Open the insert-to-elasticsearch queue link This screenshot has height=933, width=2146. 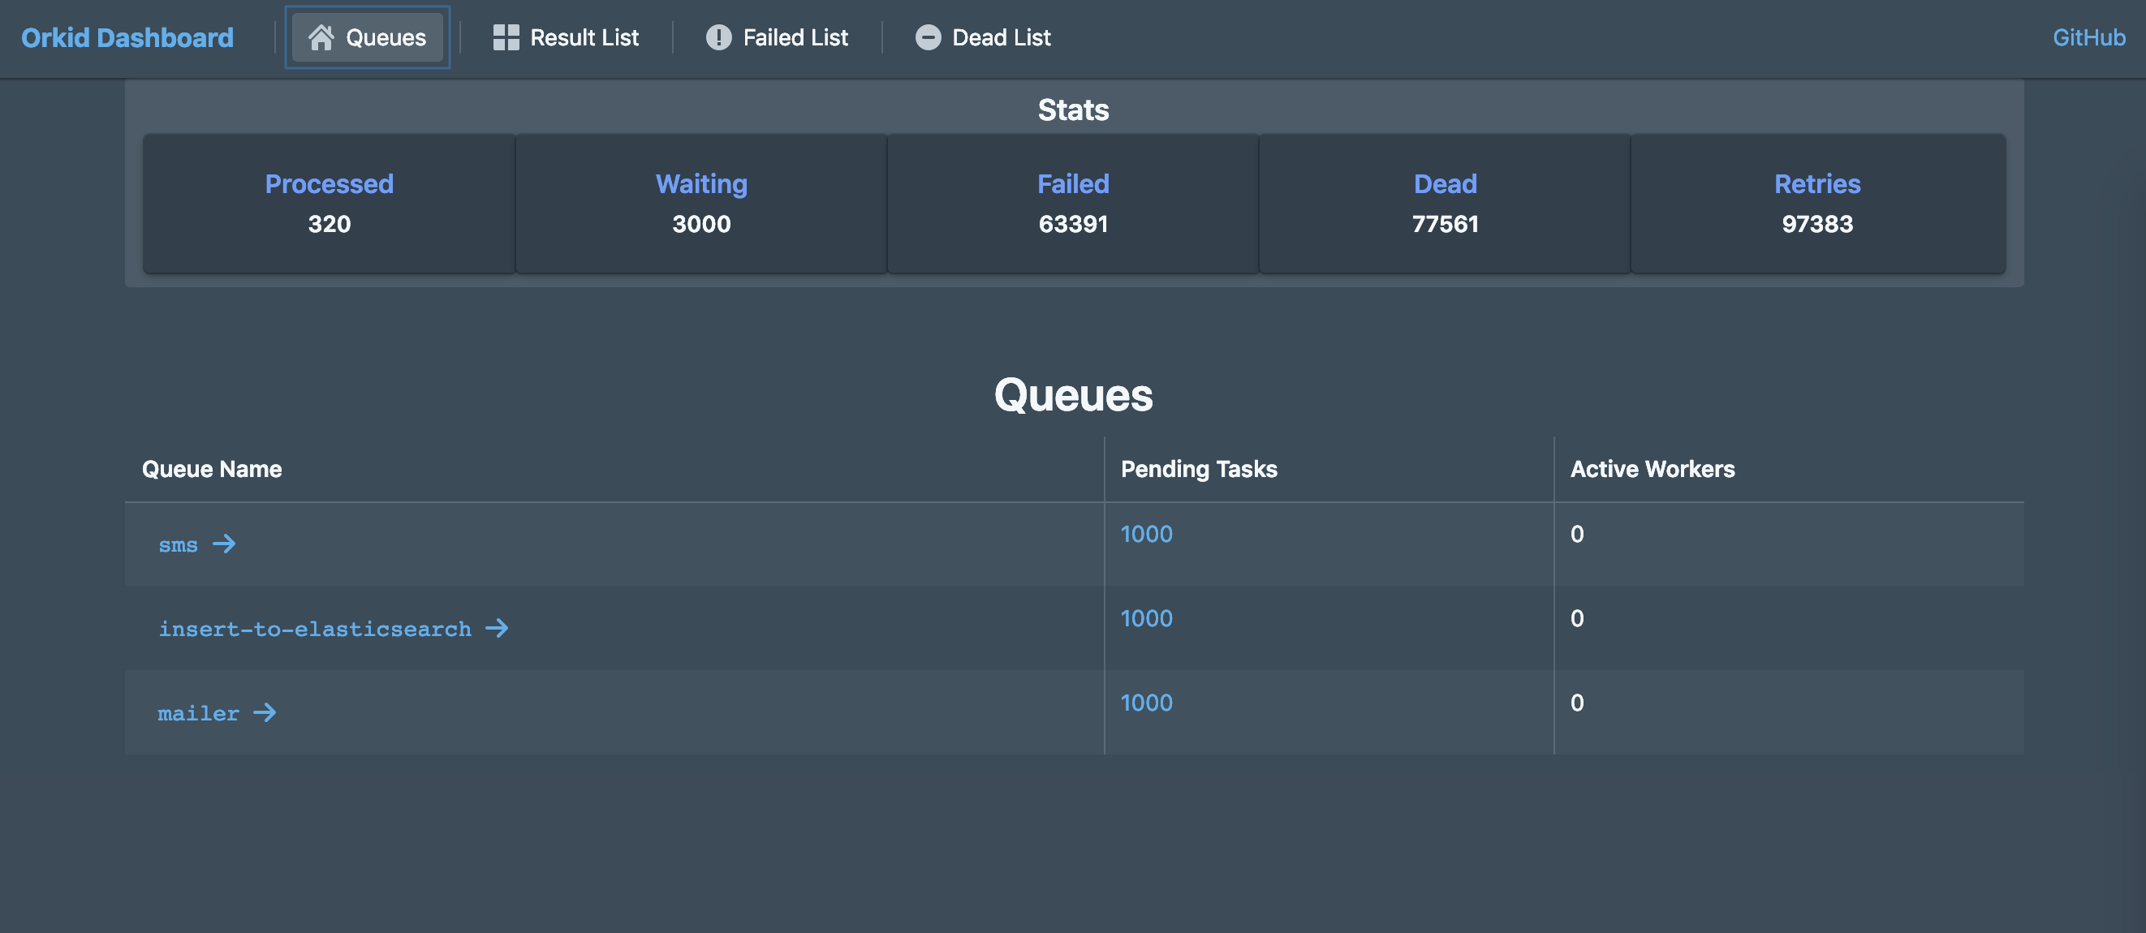coord(315,629)
